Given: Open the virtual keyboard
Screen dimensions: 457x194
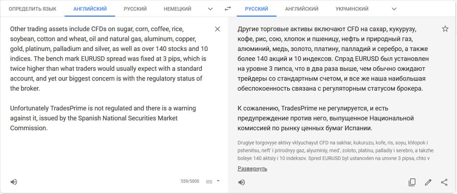Looking at the screenshot, I should [209, 182].
